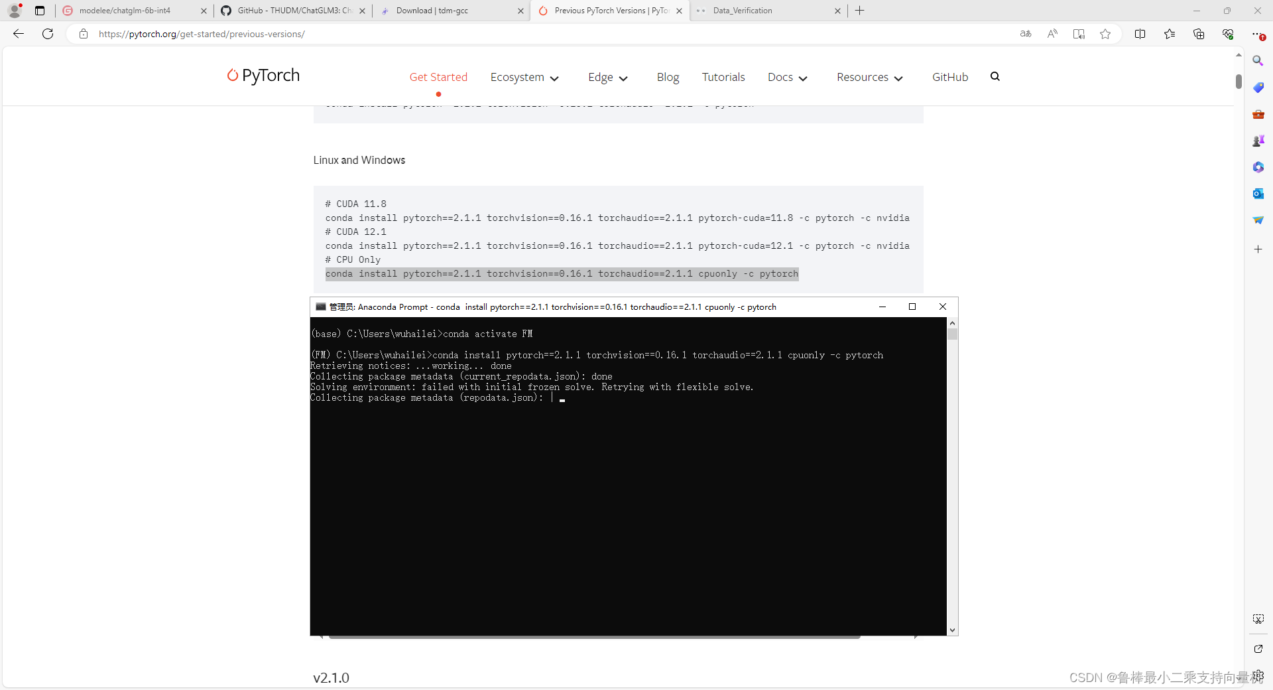
Task: Click the highlighted CPU-only conda command
Action: (x=562, y=274)
